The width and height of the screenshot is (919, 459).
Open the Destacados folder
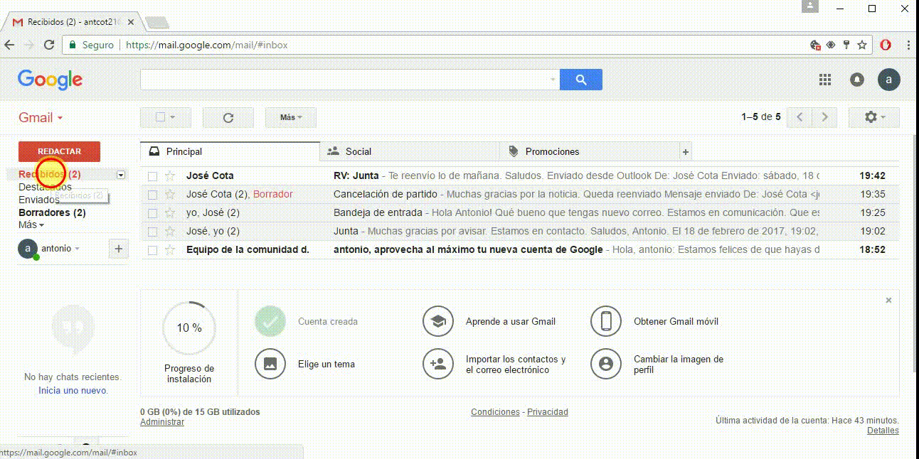point(45,188)
